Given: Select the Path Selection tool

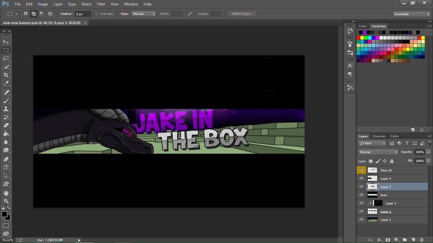Looking at the screenshot, I should coord(6,176).
